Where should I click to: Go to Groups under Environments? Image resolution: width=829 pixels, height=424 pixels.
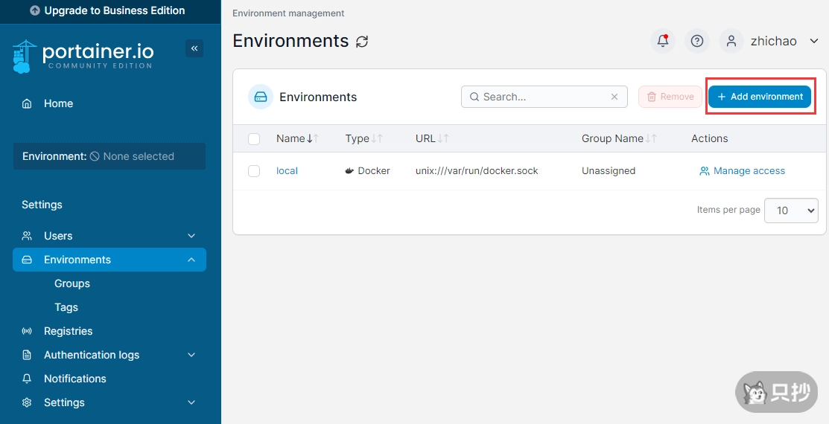pyautogui.click(x=72, y=283)
